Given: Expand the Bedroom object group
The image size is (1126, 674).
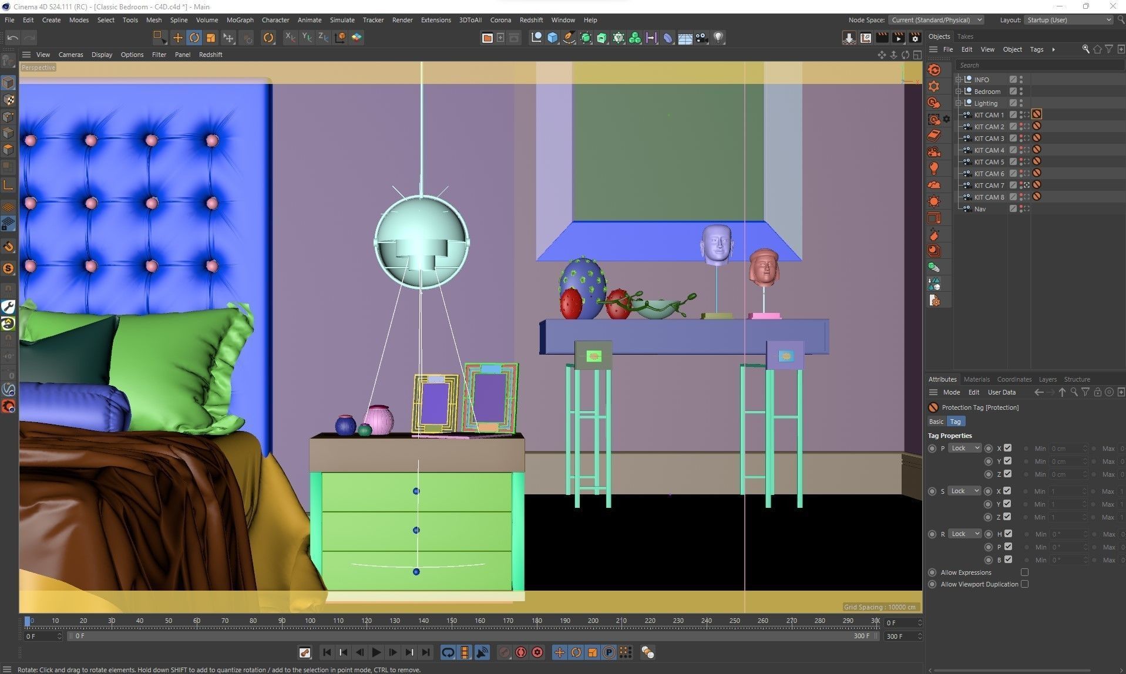Looking at the screenshot, I should (x=959, y=91).
